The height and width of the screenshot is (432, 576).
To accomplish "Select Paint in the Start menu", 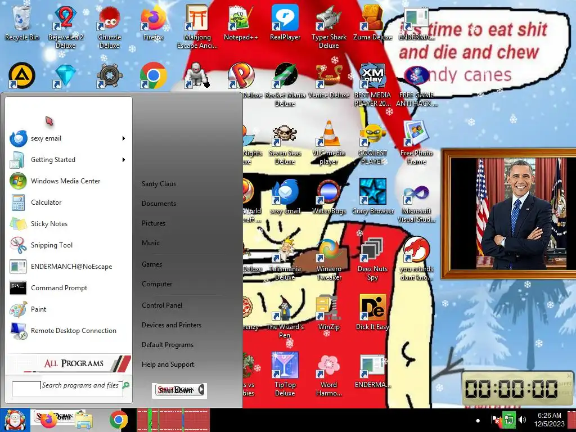I will tap(68, 309).
